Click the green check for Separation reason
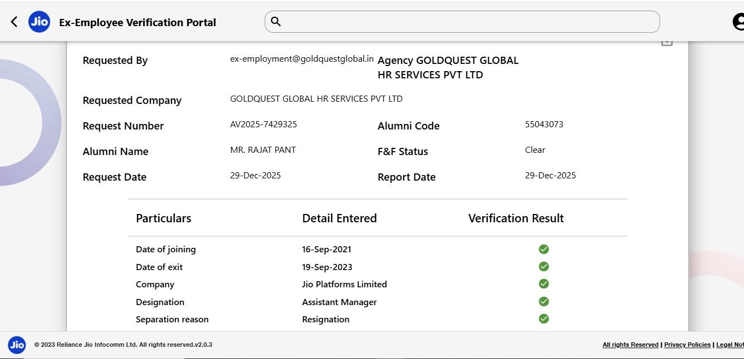 [x=544, y=319]
